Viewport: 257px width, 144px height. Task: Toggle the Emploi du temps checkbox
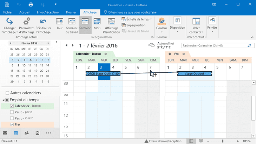[x=7, y=100]
